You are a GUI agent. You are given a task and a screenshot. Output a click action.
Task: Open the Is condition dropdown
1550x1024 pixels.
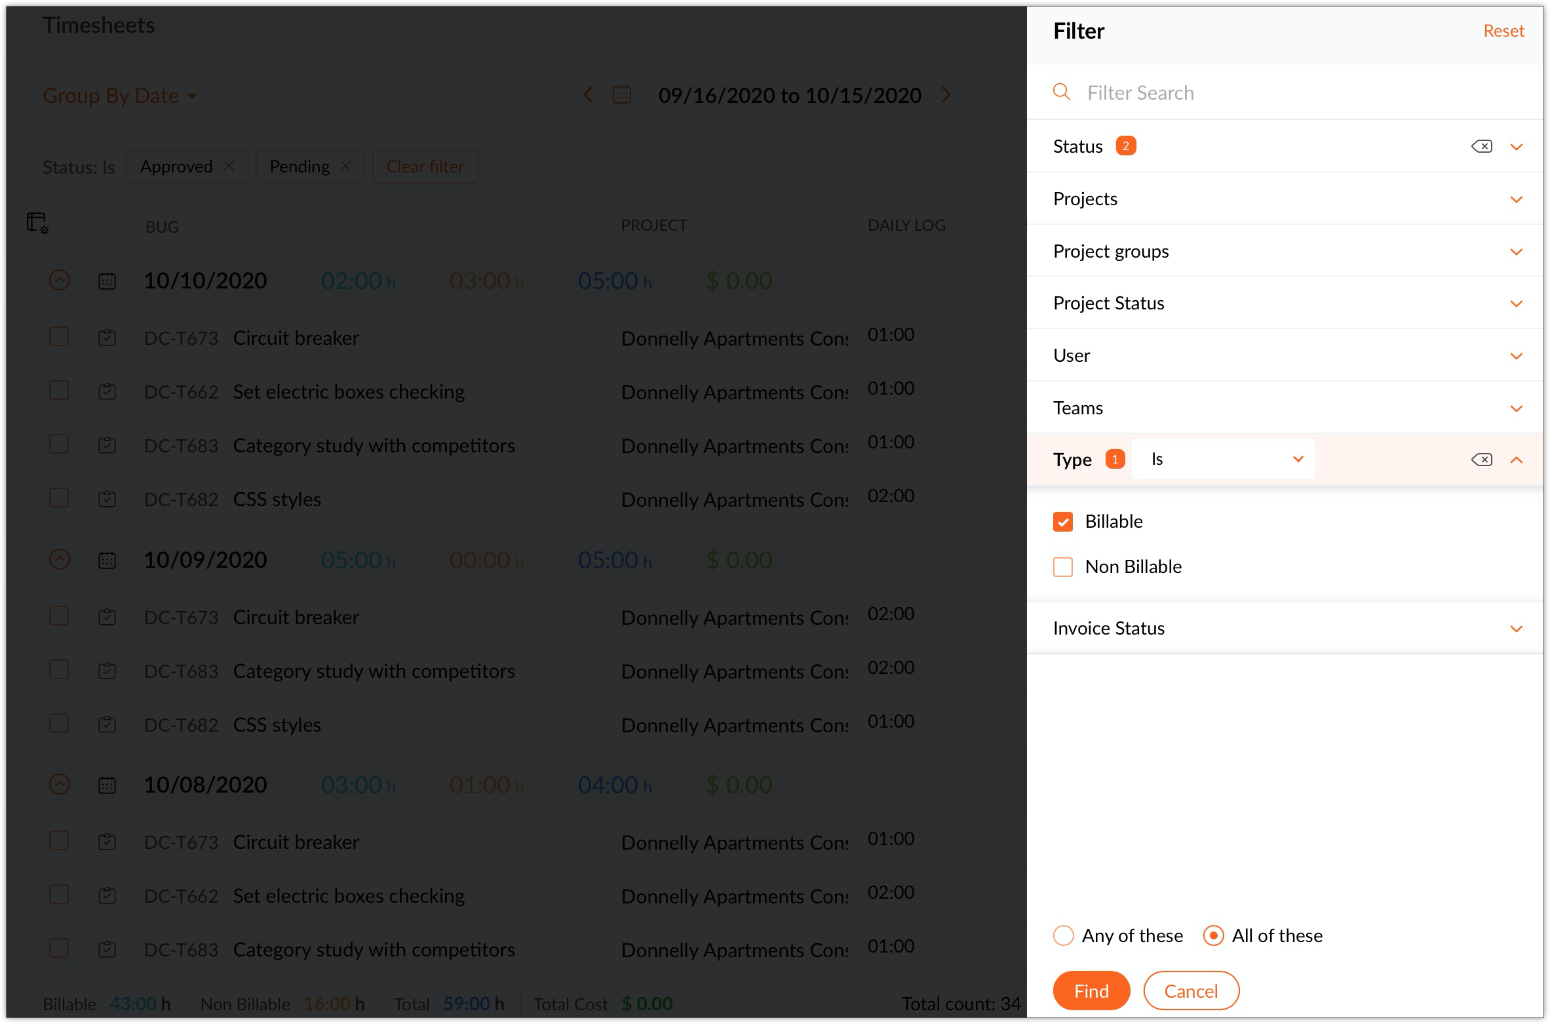[1223, 460]
